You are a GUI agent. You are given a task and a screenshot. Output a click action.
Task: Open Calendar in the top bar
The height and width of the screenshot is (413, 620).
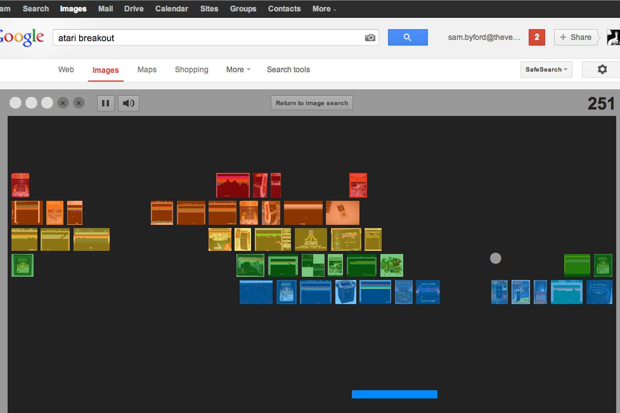[171, 9]
